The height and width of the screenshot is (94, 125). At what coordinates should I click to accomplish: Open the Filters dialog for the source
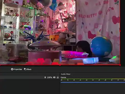coord(28,69)
